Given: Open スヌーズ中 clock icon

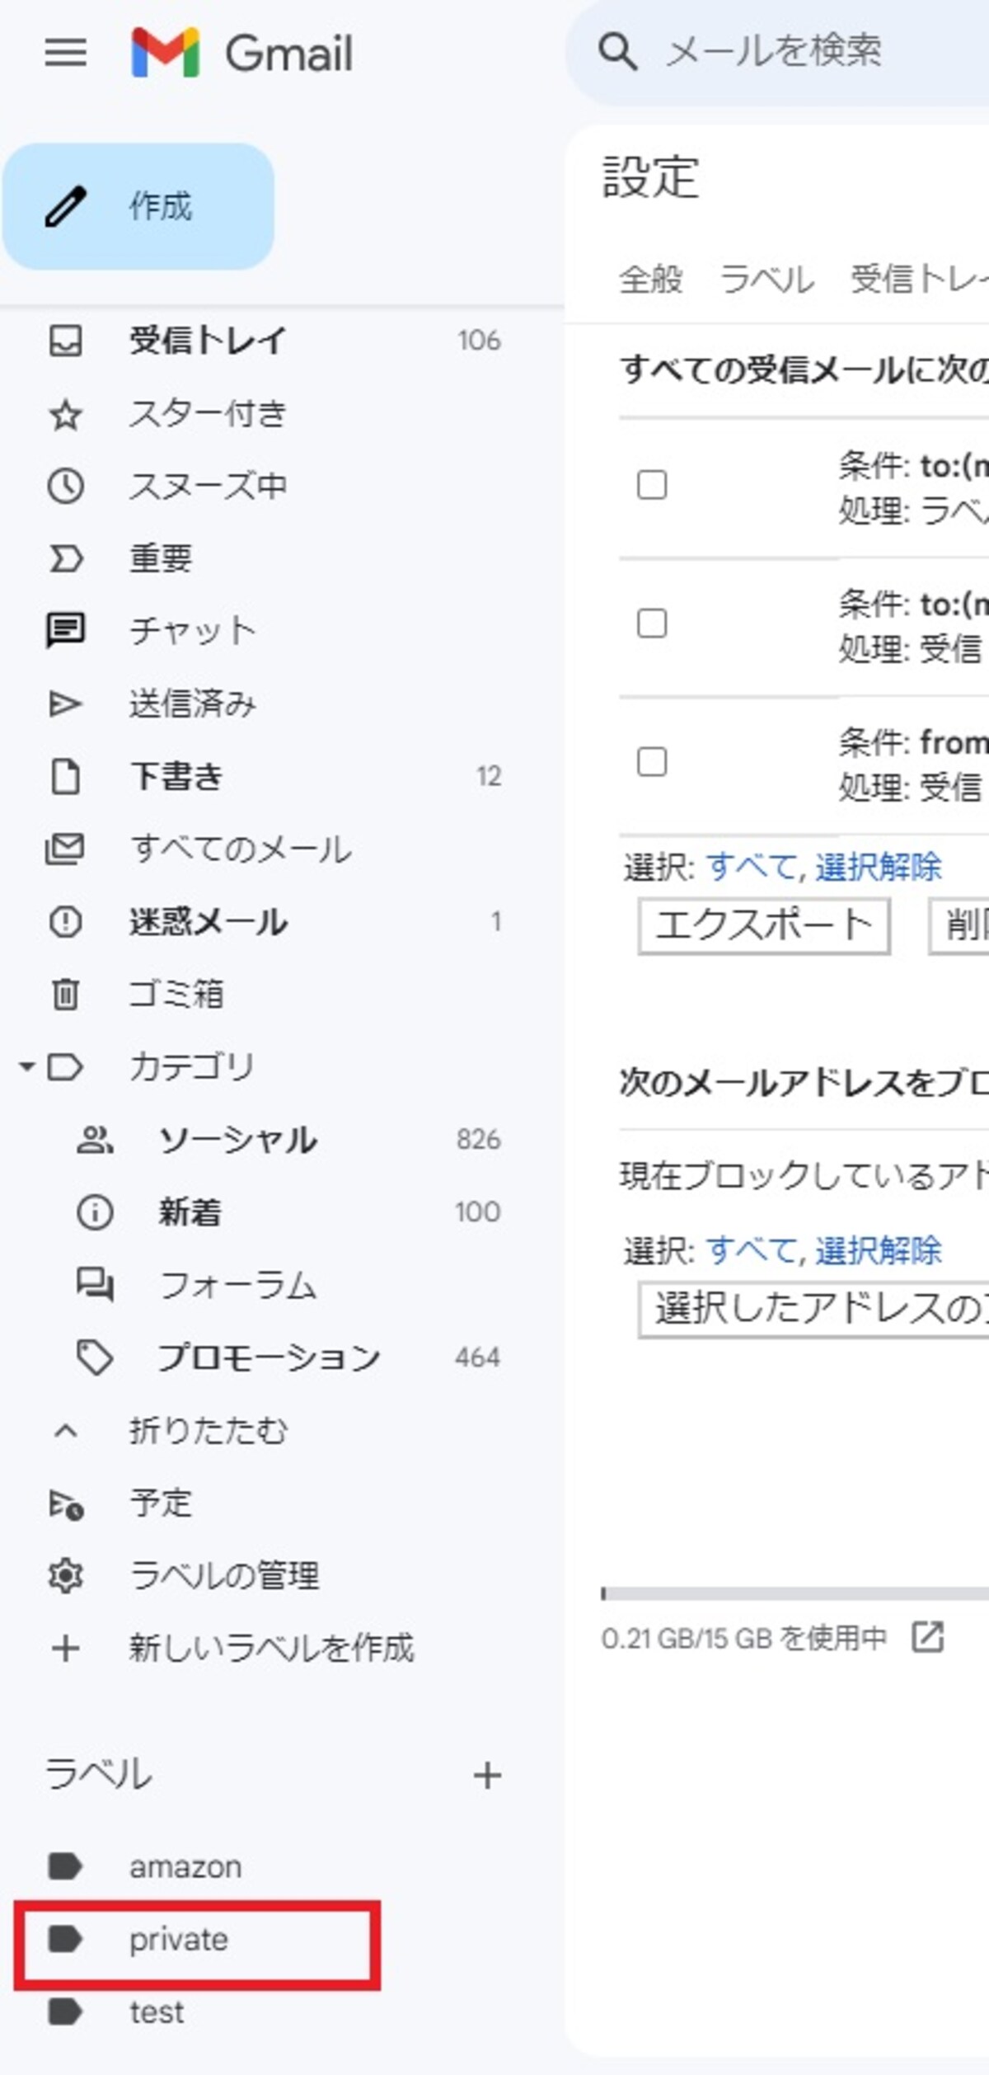Looking at the screenshot, I should pyautogui.click(x=66, y=487).
